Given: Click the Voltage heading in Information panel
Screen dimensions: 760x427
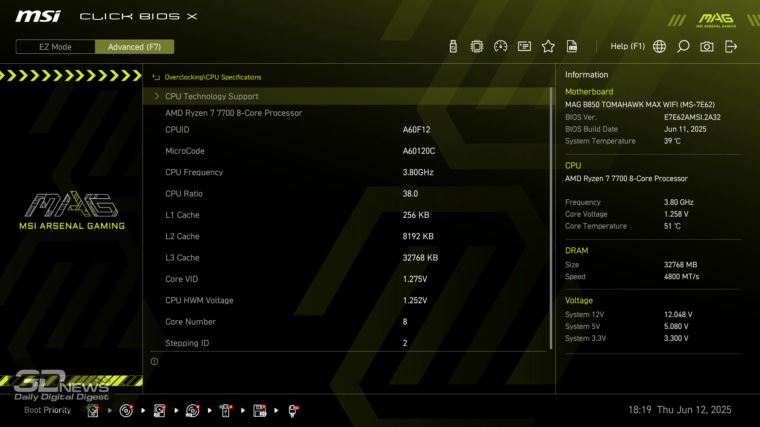Looking at the screenshot, I should [x=579, y=300].
